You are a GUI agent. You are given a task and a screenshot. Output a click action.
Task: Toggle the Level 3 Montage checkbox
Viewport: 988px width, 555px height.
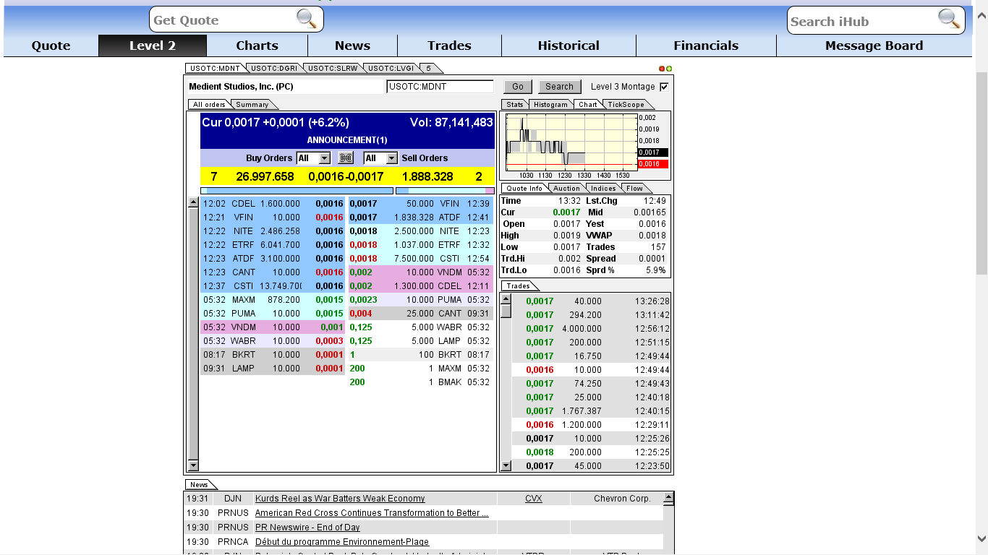click(x=664, y=87)
